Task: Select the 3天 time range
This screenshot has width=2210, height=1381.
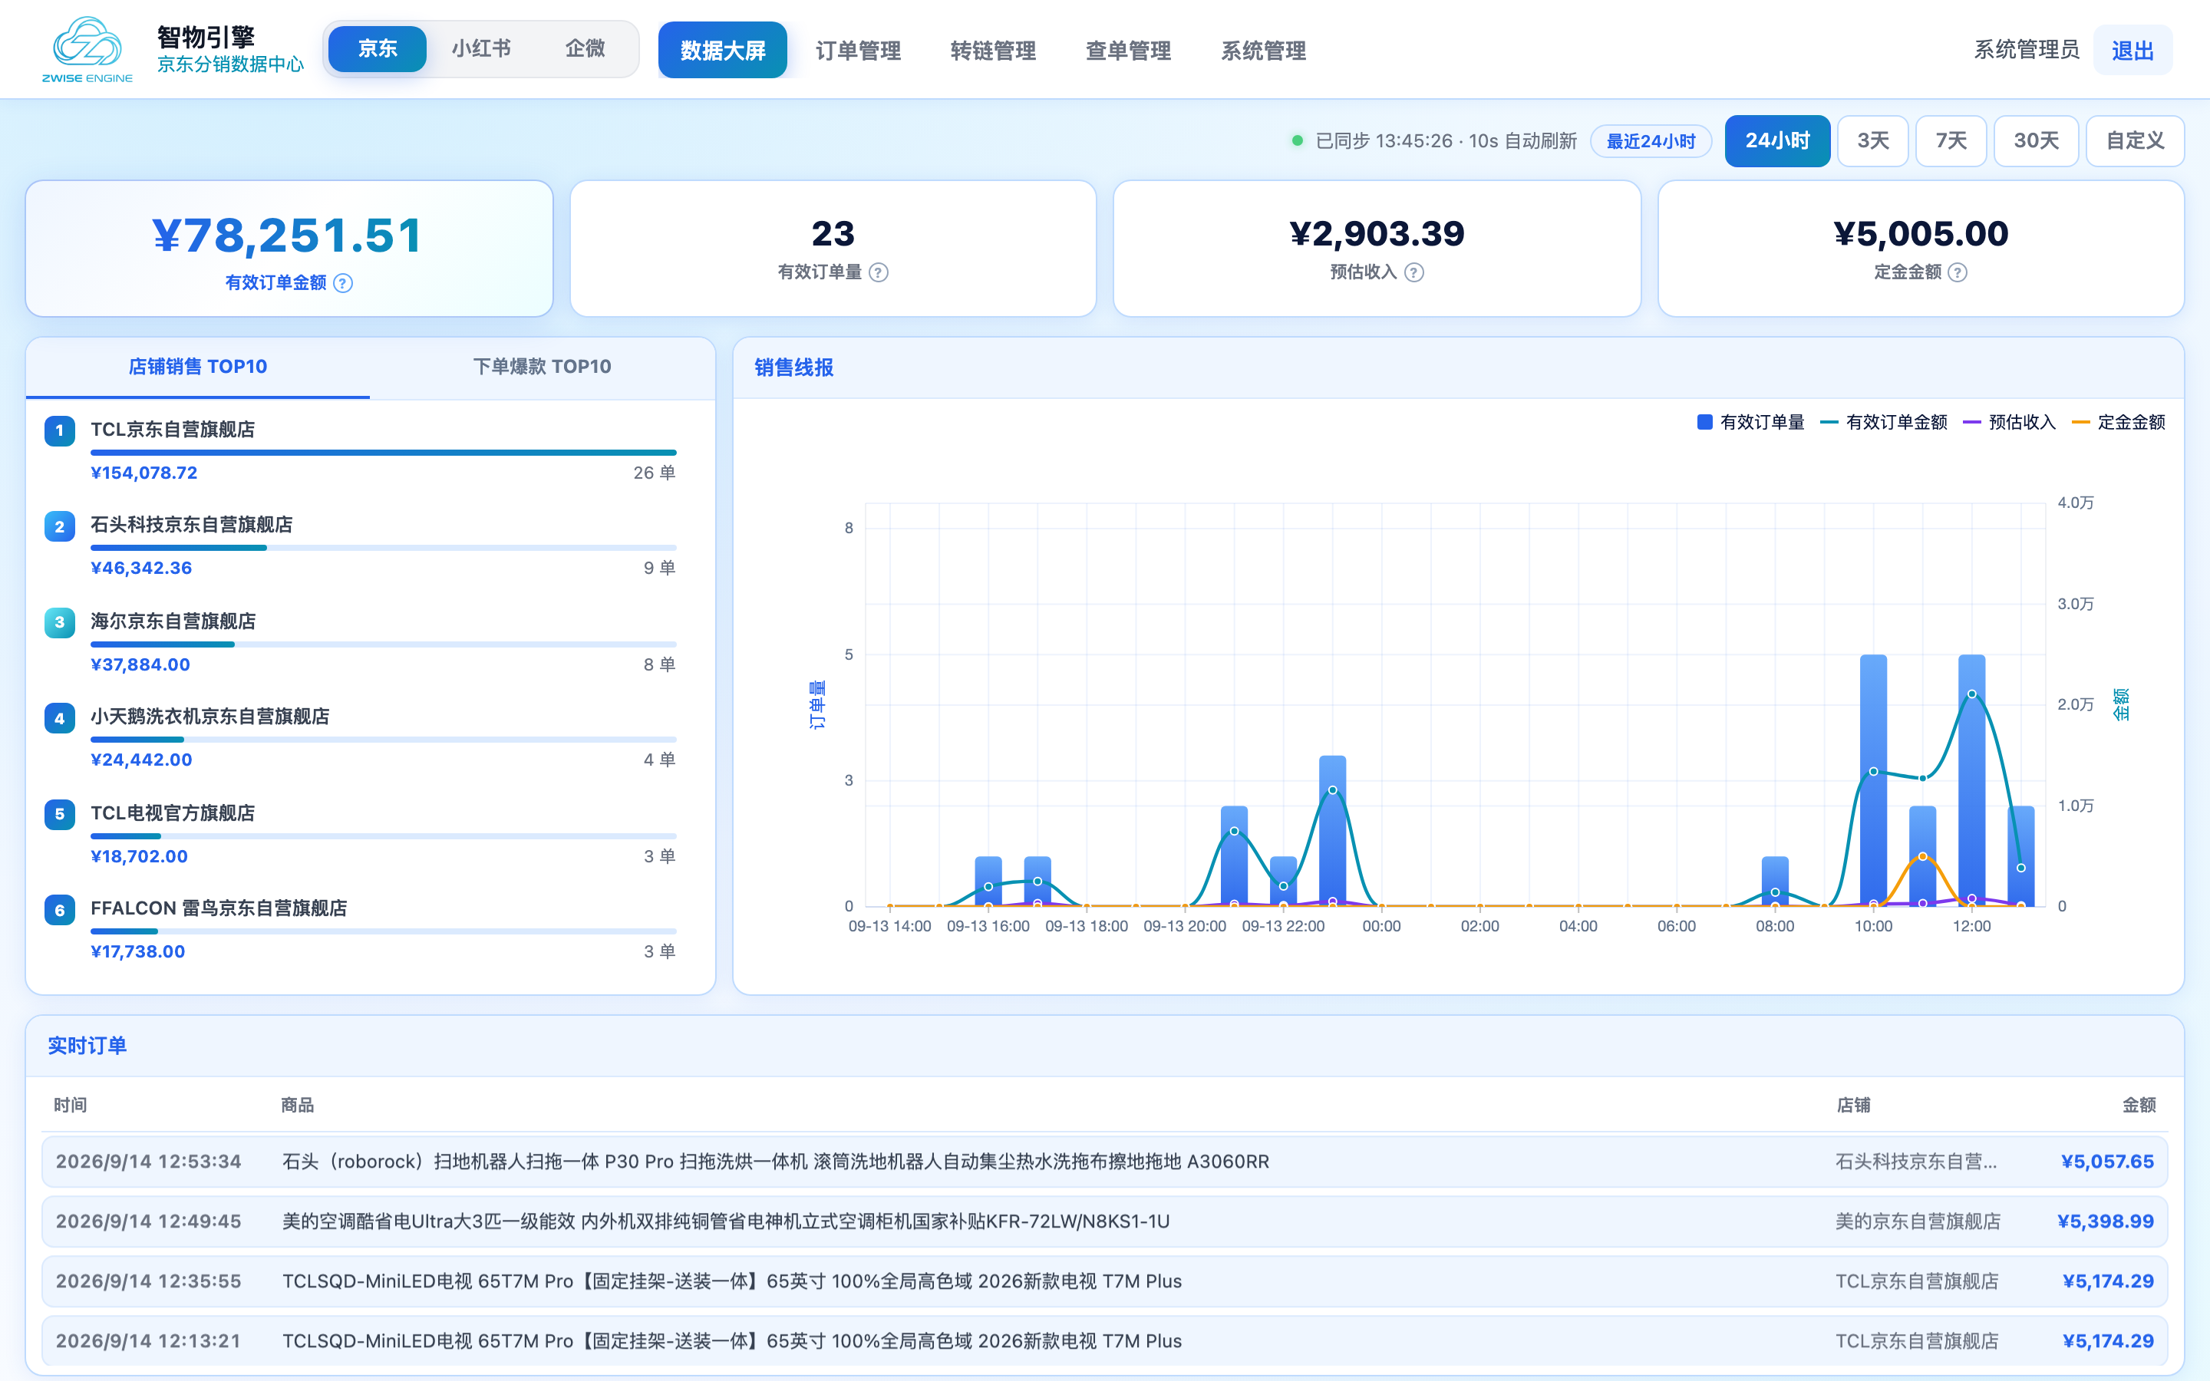Action: tap(1873, 140)
